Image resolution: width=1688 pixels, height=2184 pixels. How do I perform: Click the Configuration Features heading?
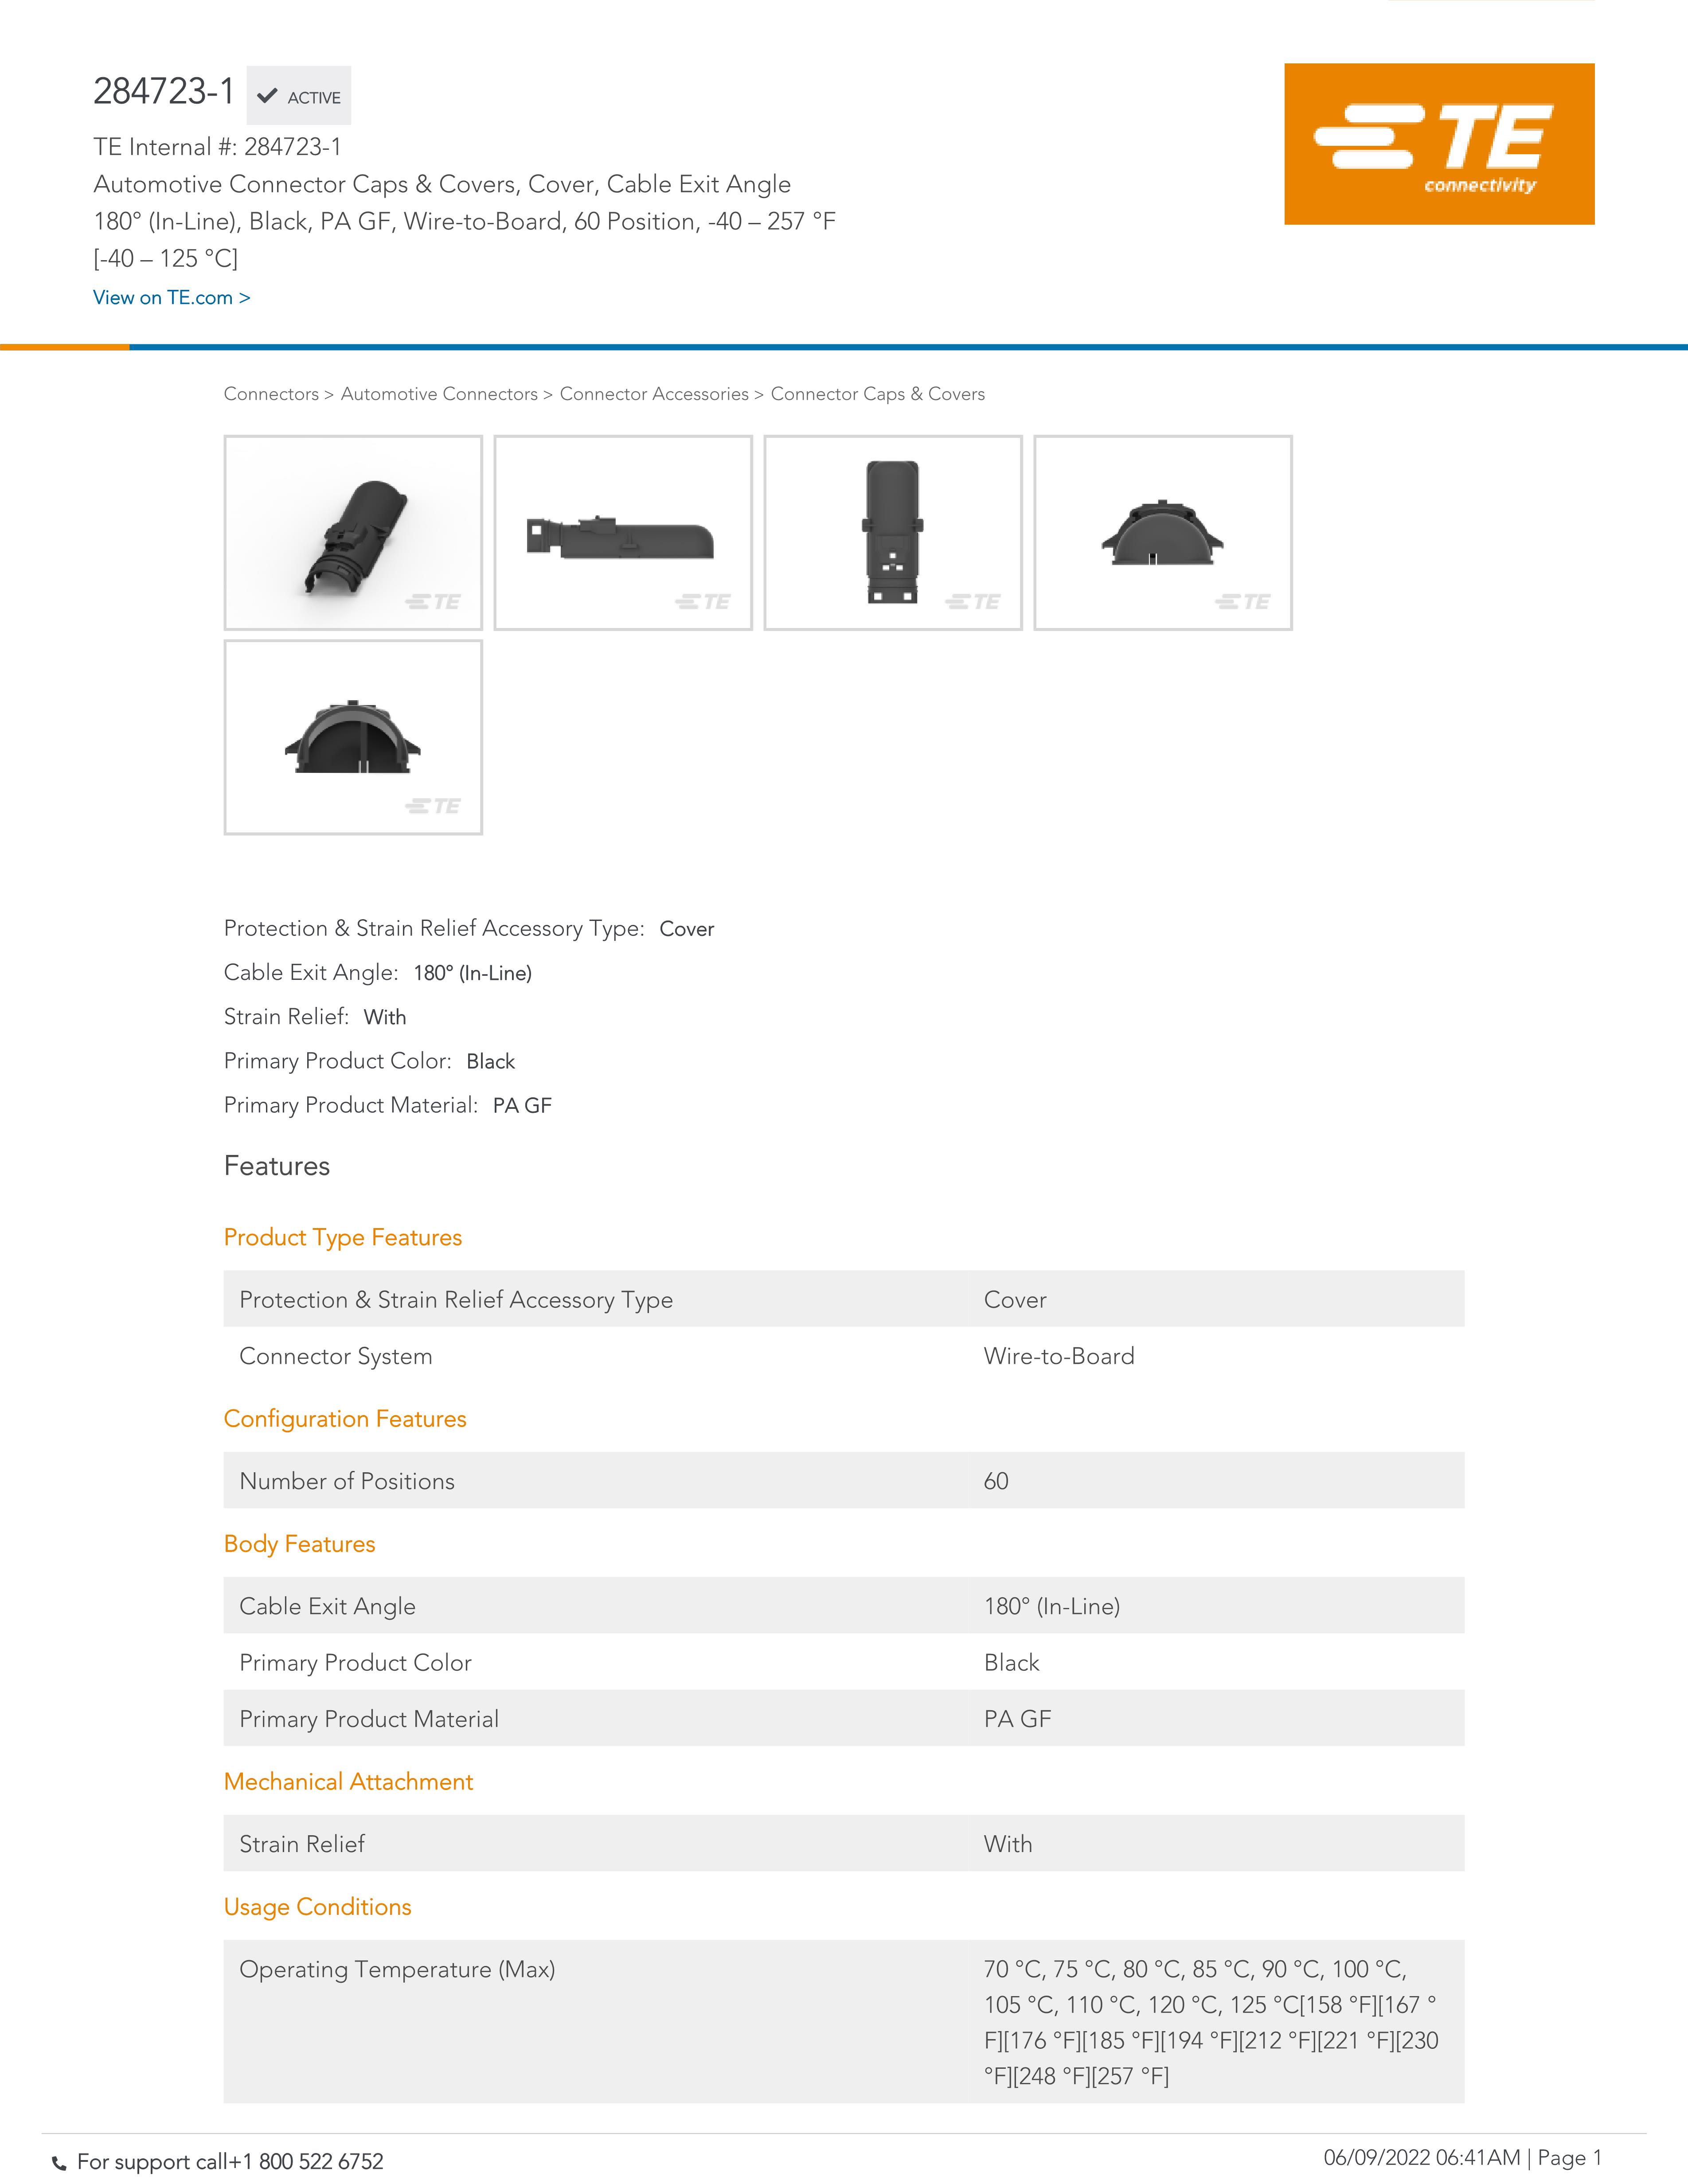point(345,1418)
